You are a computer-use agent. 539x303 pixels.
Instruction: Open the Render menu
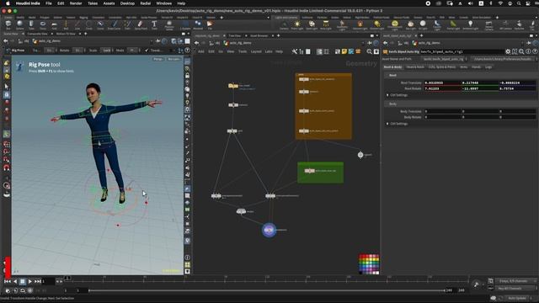coord(76,3)
